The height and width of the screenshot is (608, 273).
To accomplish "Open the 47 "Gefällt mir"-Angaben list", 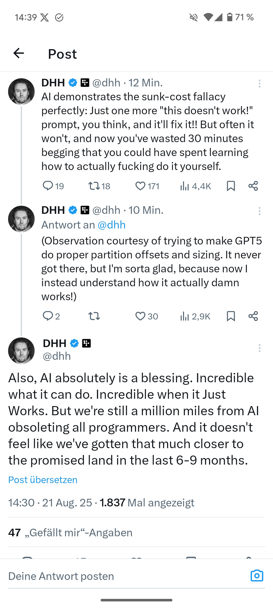I will [x=70, y=533].
